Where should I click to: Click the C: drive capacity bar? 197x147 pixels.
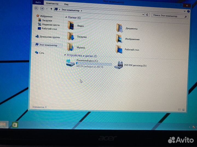point(94,64)
